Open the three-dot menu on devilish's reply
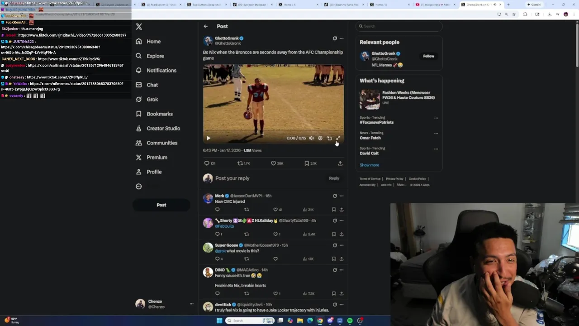Viewport: 579px width, 326px height. pyautogui.click(x=342, y=305)
